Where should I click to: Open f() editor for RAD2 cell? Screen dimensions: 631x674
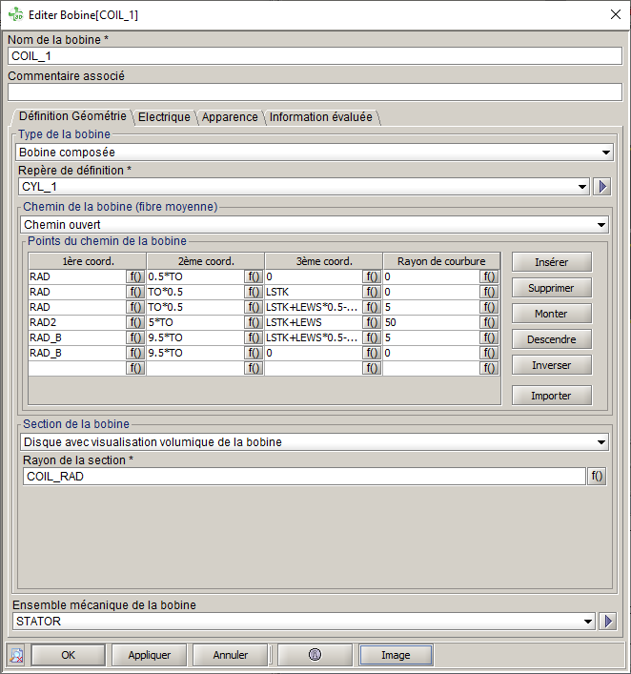[x=135, y=322]
